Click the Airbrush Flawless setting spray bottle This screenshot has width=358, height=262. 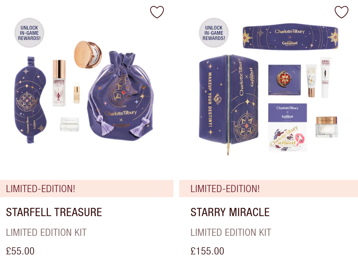(x=59, y=83)
